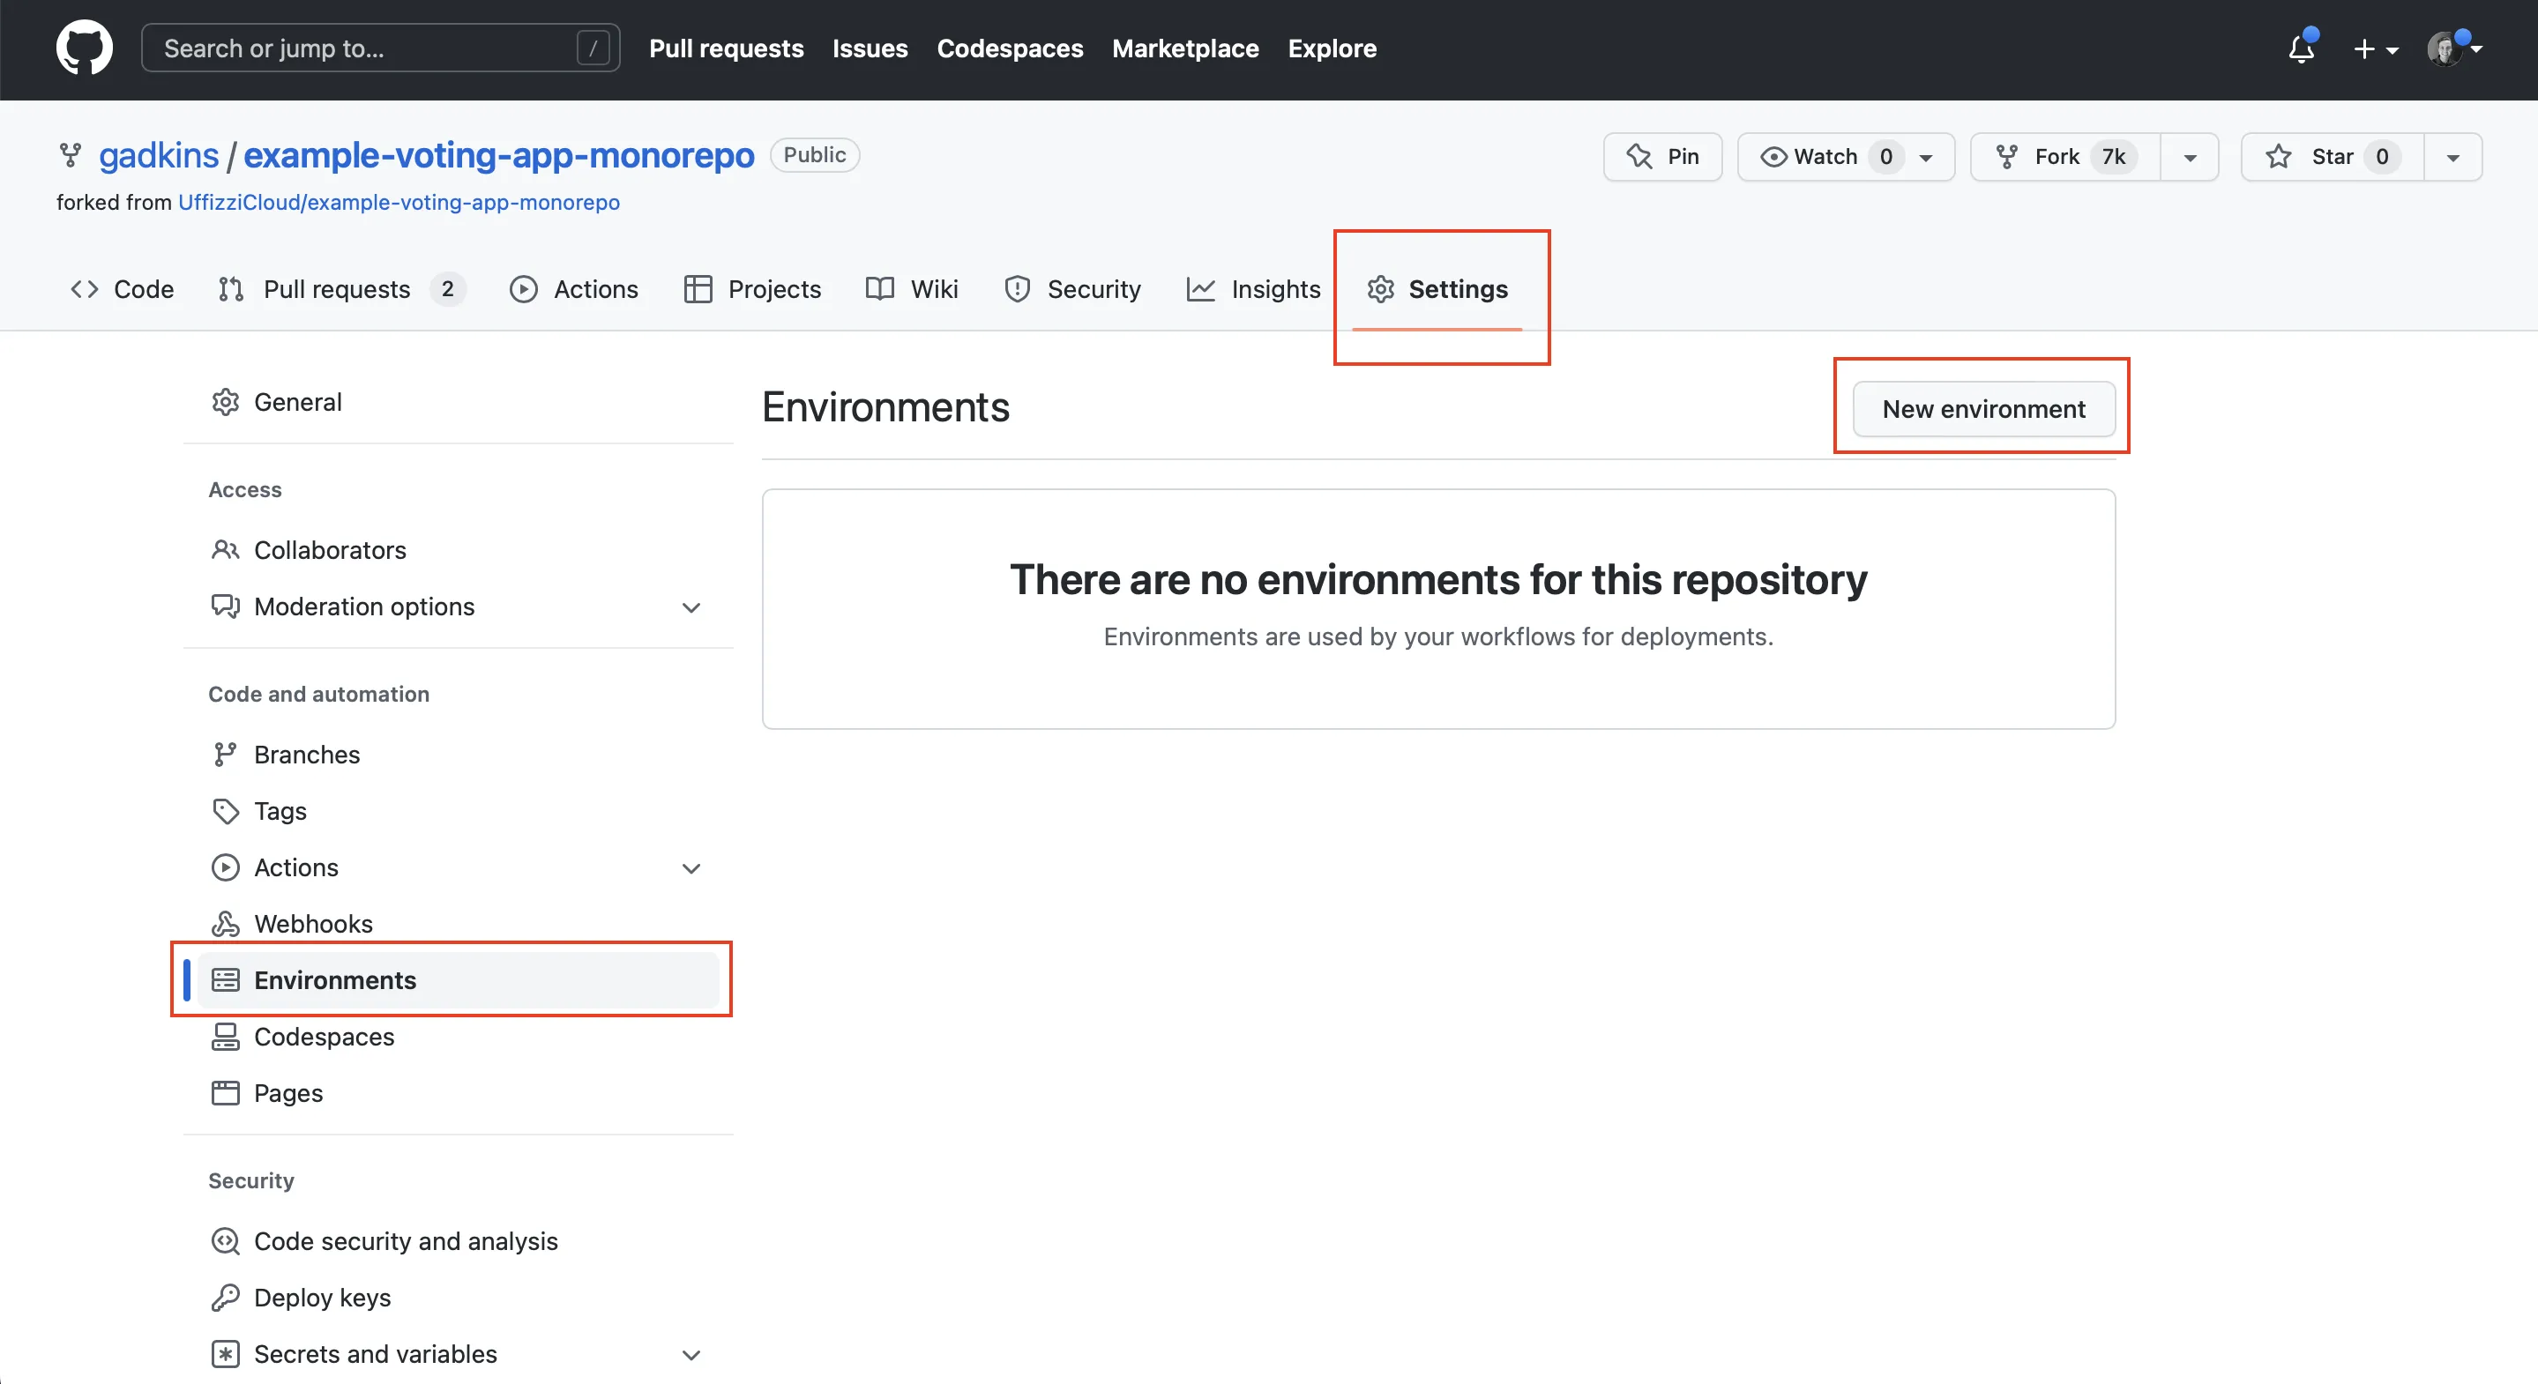Screen dimensions: 2538x1384
Task: Go to Deploy keys settings
Action: click(321, 1298)
